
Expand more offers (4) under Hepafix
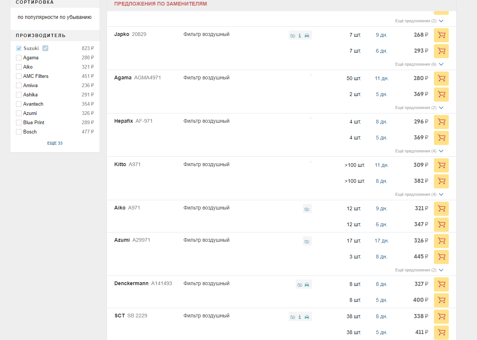pos(419,151)
